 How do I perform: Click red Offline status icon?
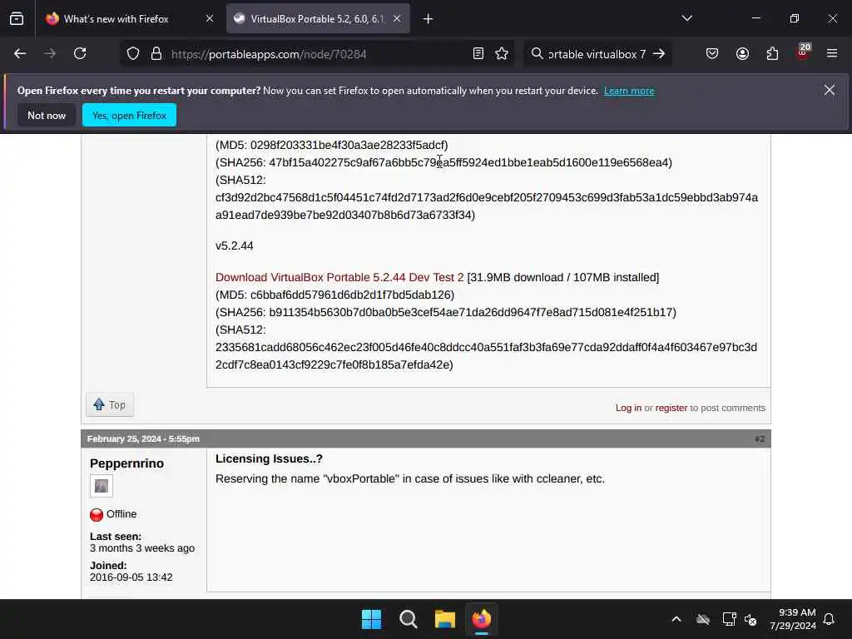click(97, 514)
